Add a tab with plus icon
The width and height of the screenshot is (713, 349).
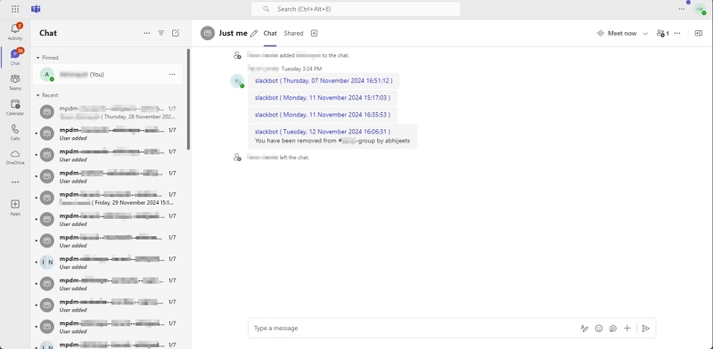coord(314,33)
